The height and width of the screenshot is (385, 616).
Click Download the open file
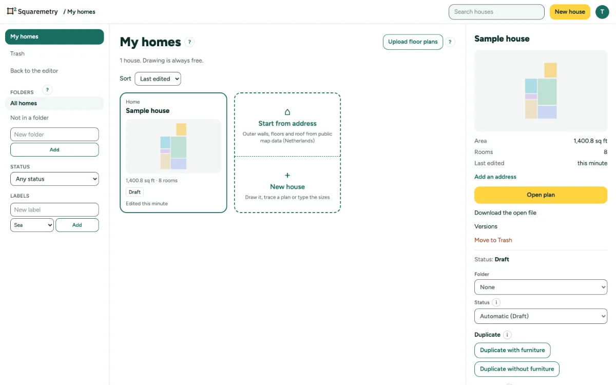[505, 213]
